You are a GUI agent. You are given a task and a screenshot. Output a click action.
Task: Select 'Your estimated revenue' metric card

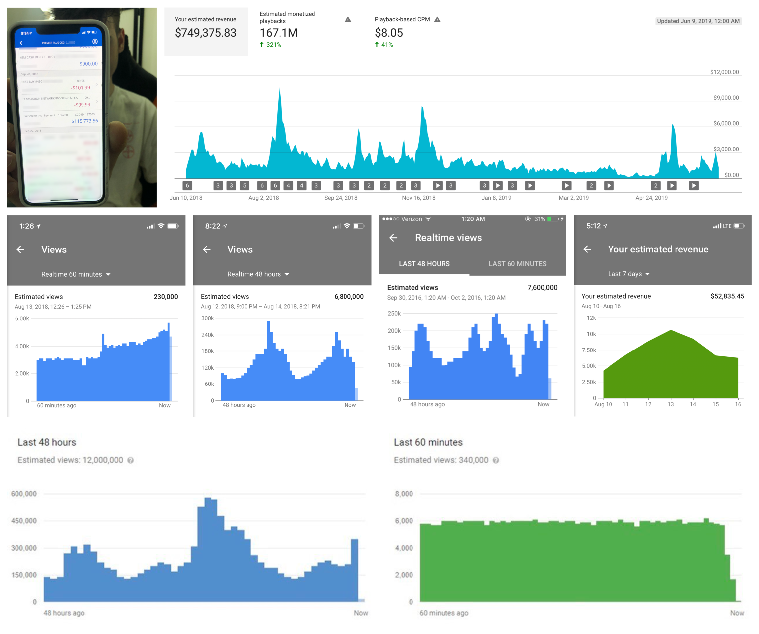(206, 31)
